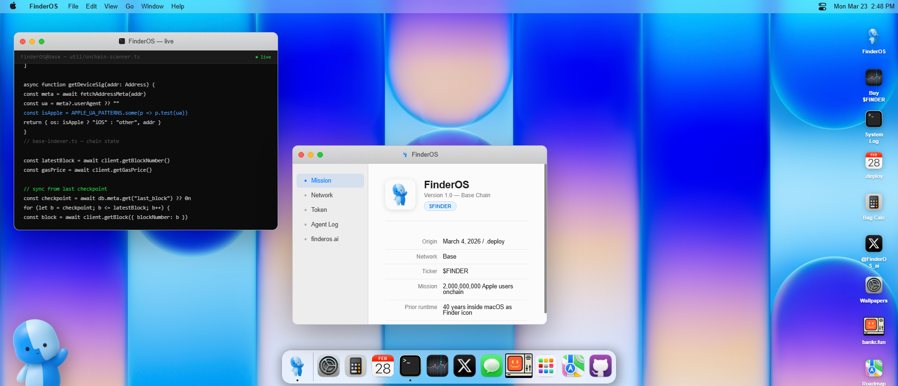The image size is (898, 386).
Task: Select Token in the FinderOS sidebar
Action: [330, 210]
